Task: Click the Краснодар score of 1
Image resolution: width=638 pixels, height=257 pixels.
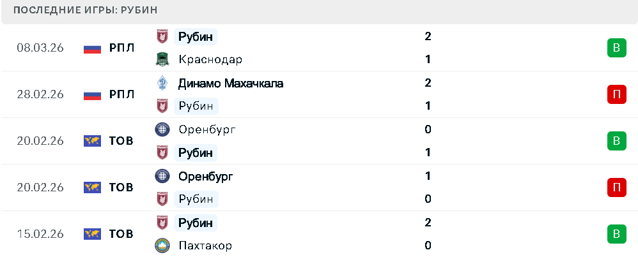Action: coord(428,59)
